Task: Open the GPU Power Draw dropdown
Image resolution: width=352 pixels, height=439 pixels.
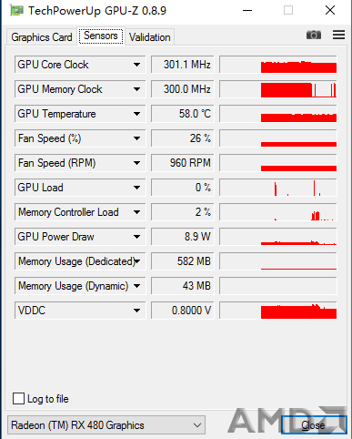Action: click(136, 237)
